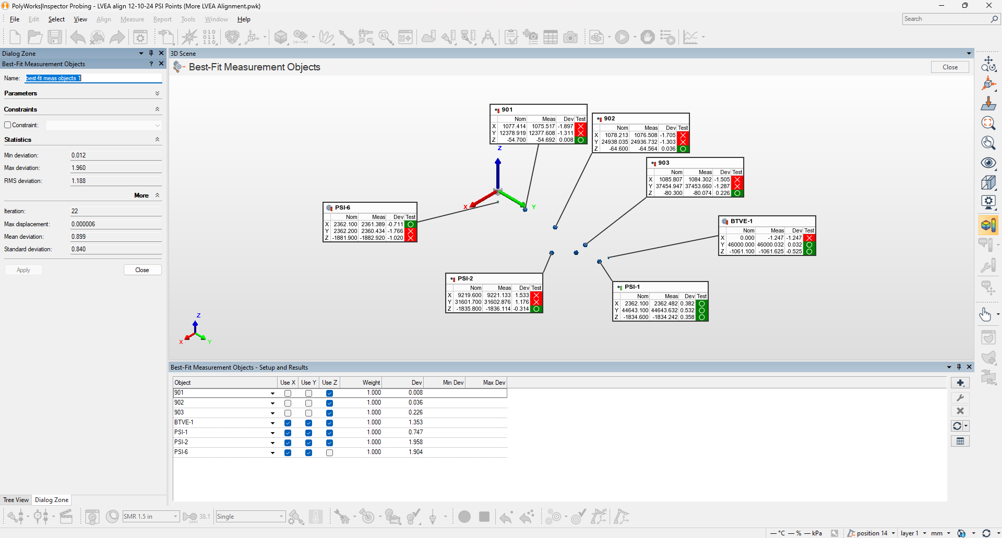This screenshot has width=1002, height=538.
Task: Click the record circle icon in bottom toolbar
Action: [x=464, y=517]
